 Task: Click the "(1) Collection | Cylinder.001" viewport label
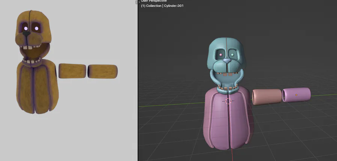(162, 6)
